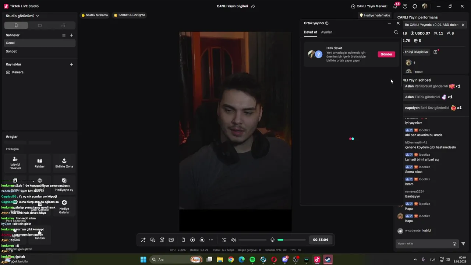Click the dashed-circle clip capture icon
The width and height of the screenshot is (471, 265).
[202, 240]
